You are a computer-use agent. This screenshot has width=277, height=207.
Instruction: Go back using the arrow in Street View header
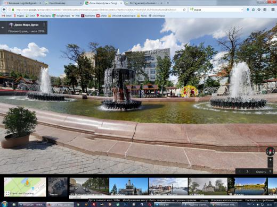pyautogui.click(x=3, y=28)
